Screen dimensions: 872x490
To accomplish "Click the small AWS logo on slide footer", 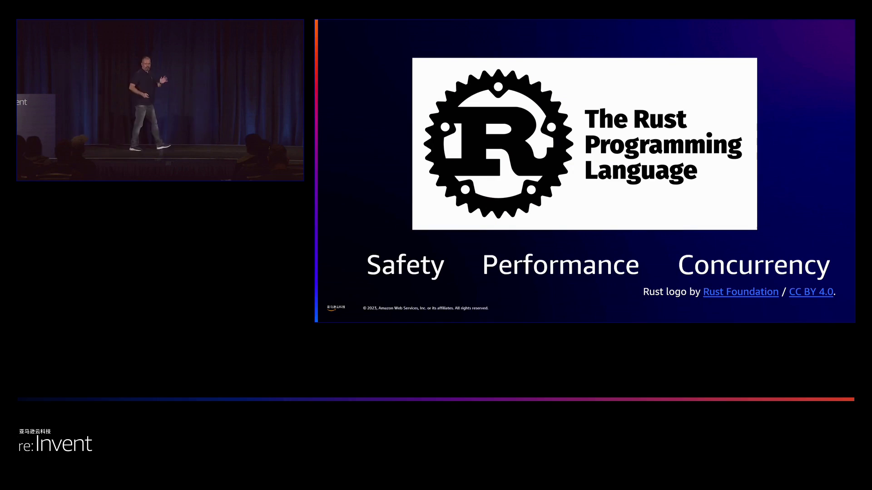I will pos(336,308).
